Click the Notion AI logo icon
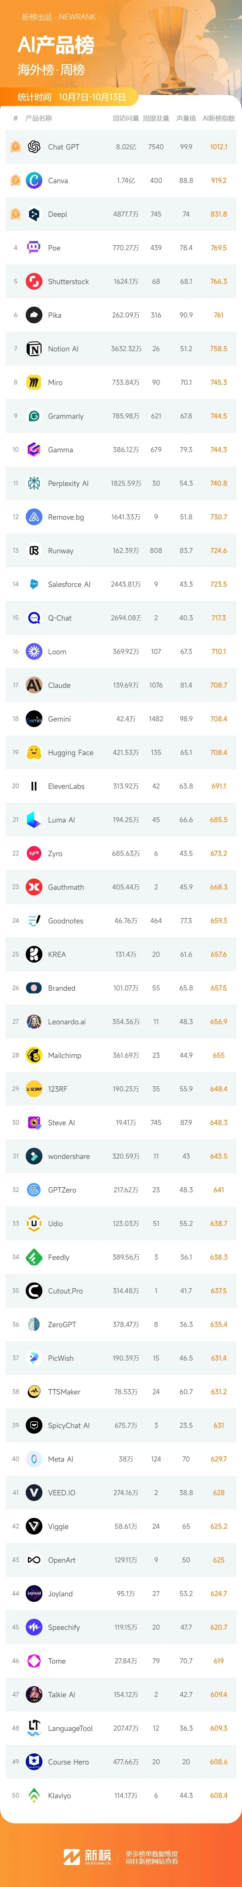The height and width of the screenshot is (1887, 242). click(34, 349)
